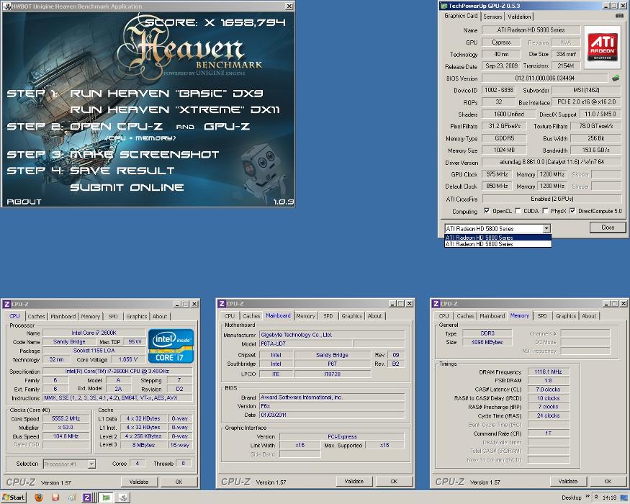
Task: Click Submit Online in Heaven window
Action: point(127,187)
